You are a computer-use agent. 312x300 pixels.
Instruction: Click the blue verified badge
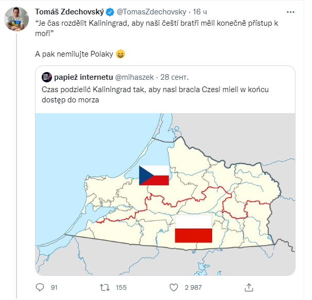(x=110, y=12)
